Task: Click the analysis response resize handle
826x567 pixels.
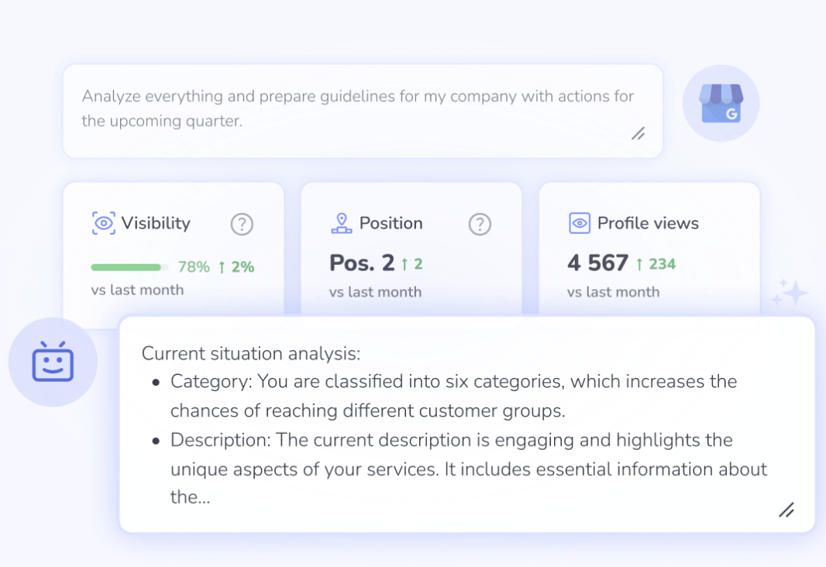Action: (x=786, y=510)
